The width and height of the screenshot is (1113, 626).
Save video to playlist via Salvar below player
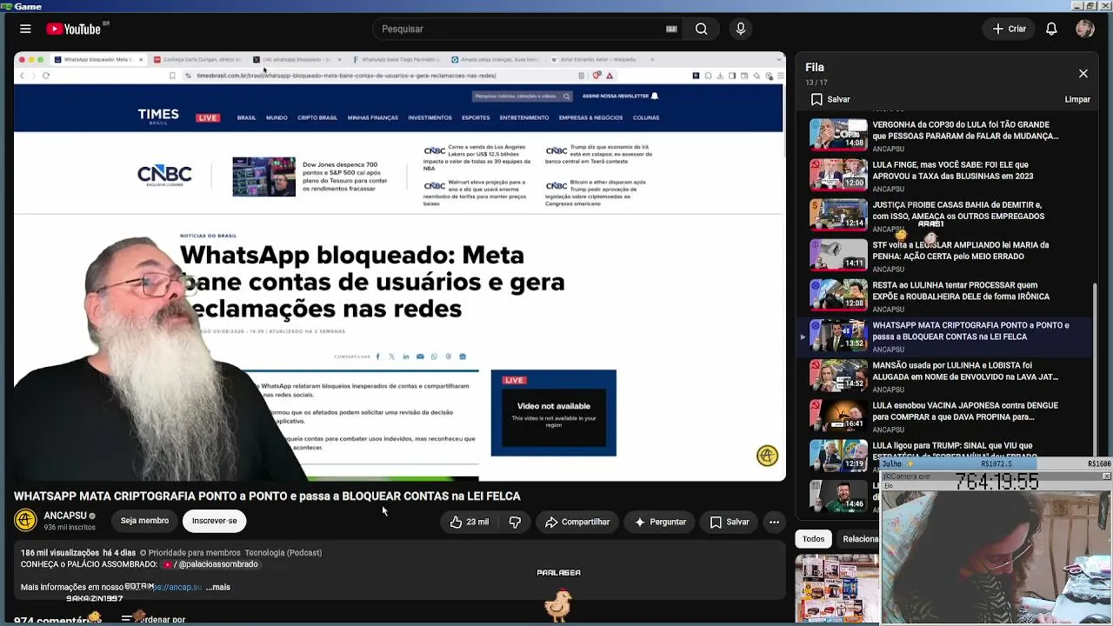[x=730, y=522]
